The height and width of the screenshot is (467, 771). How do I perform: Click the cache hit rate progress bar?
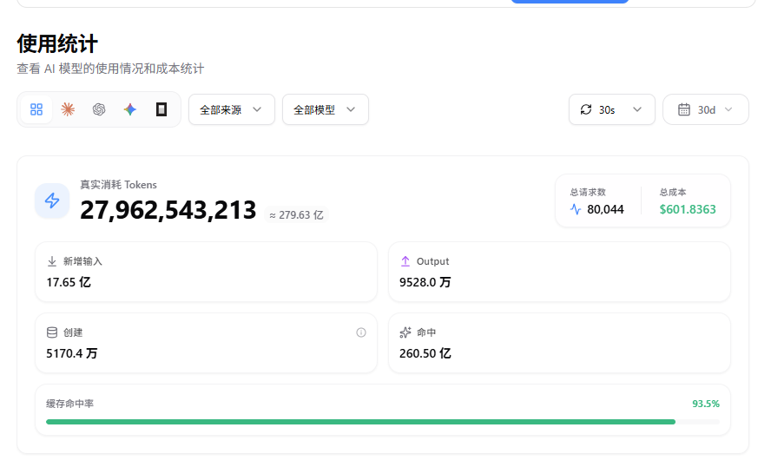tap(383, 422)
